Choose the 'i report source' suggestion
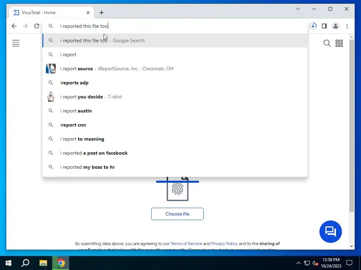This screenshot has width=361, height=270. pyautogui.click(x=175, y=69)
